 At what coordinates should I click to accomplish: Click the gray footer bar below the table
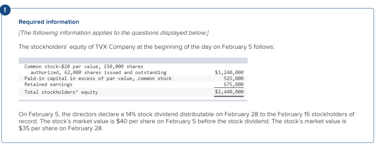tap(133, 101)
